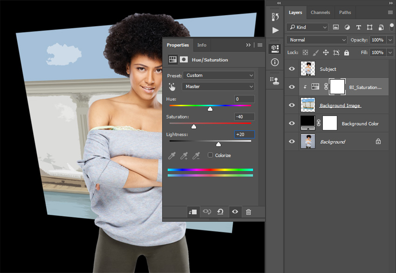The image size is (396, 273).
Task: Enable the Colorize checkbox
Action: (x=211, y=155)
